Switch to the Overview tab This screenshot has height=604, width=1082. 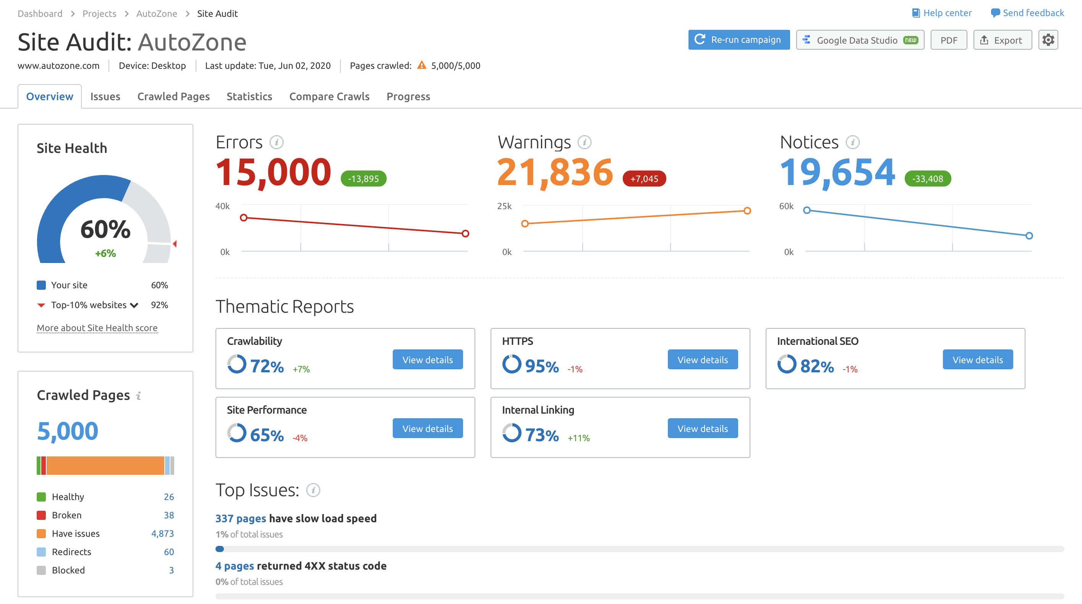50,96
